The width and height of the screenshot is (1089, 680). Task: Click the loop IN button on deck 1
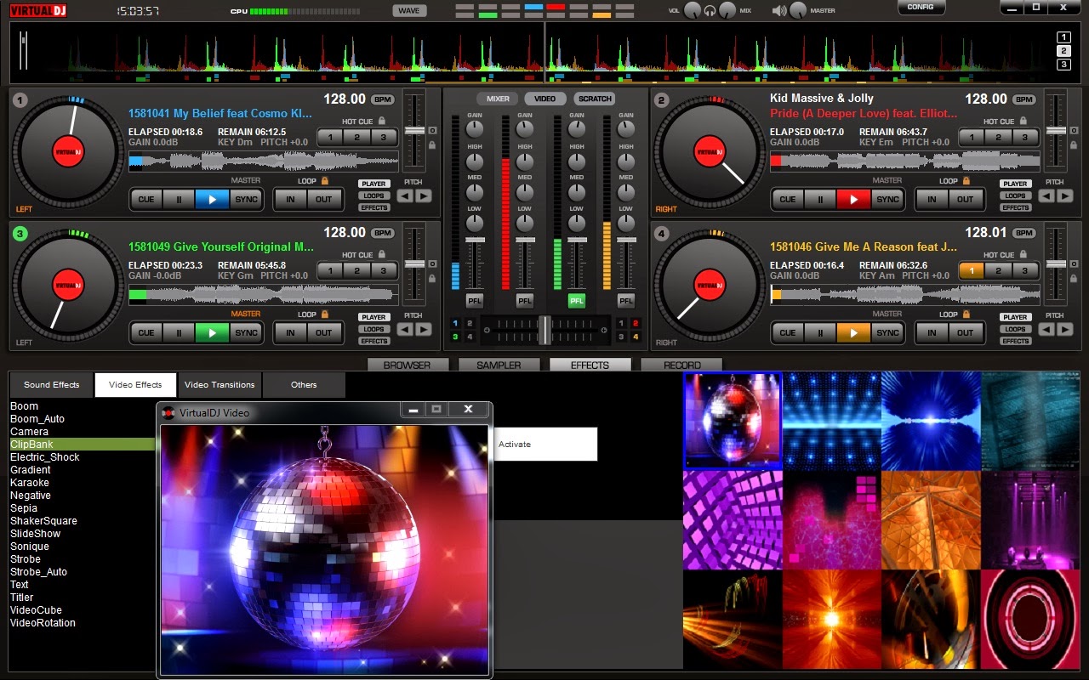(290, 199)
